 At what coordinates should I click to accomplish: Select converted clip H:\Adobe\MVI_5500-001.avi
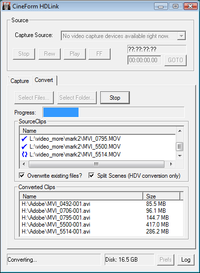[x=56, y=225]
